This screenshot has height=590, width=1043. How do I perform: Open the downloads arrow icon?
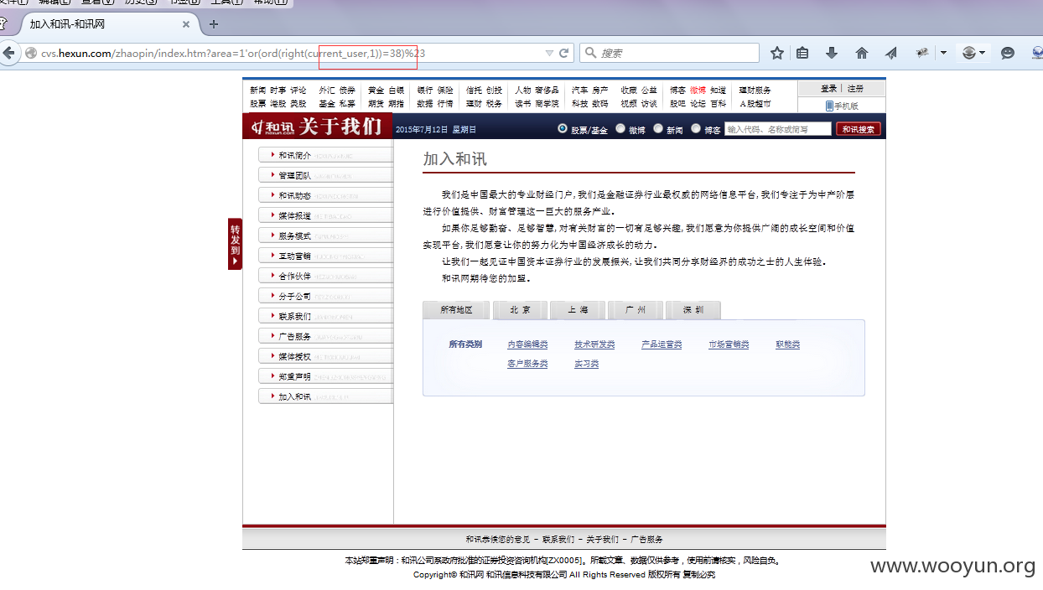(x=832, y=53)
